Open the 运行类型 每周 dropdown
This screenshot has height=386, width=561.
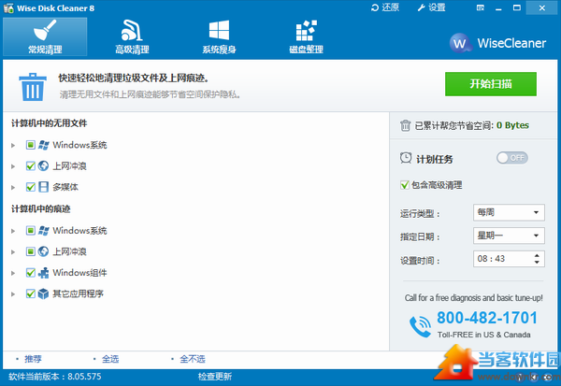click(509, 212)
